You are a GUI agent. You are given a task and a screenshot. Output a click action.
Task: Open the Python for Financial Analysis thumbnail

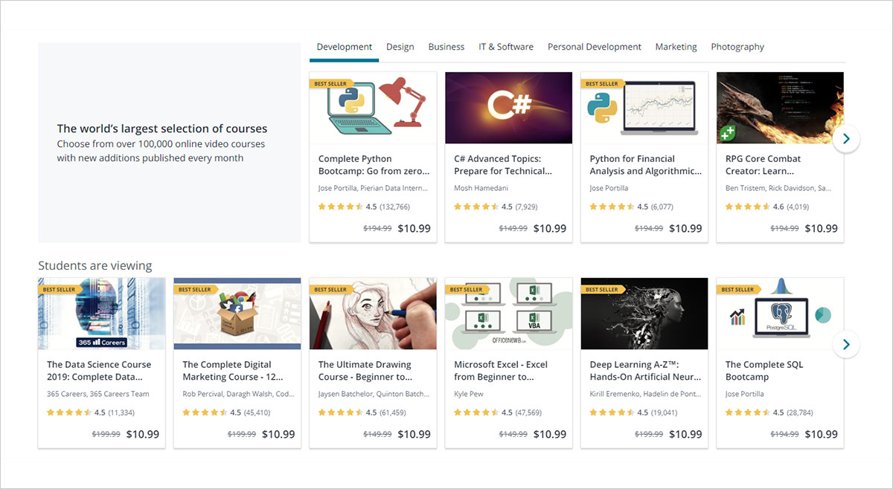pos(644,108)
